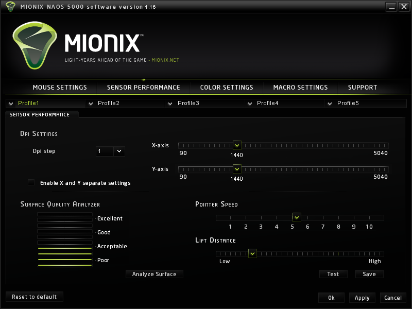This screenshot has width=412, height=309.
Task: Save the lift distance setting
Action: click(369, 274)
